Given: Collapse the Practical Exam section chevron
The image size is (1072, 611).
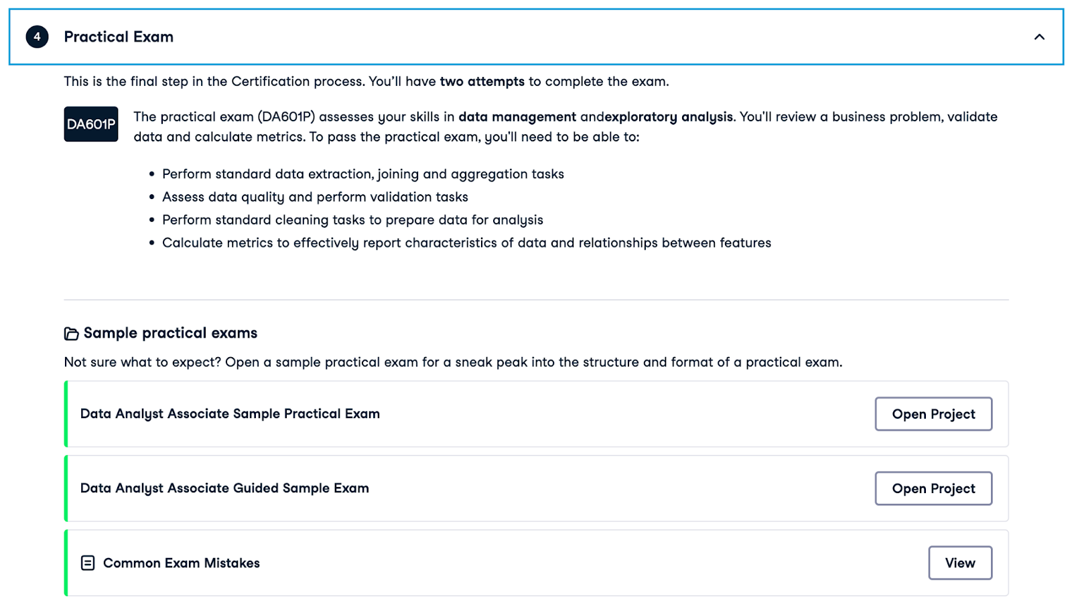Looking at the screenshot, I should pyautogui.click(x=1039, y=37).
